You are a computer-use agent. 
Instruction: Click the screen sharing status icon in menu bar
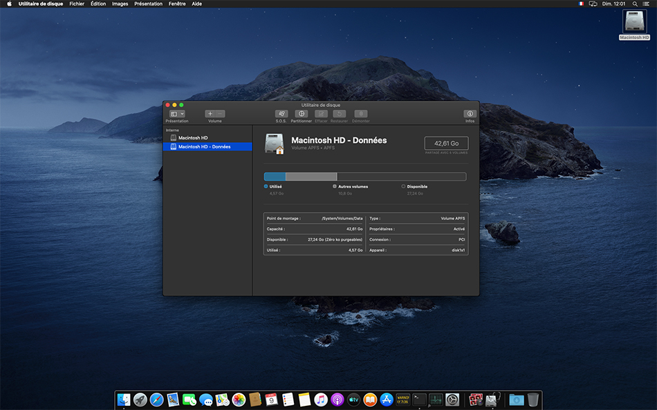pos(593,3)
